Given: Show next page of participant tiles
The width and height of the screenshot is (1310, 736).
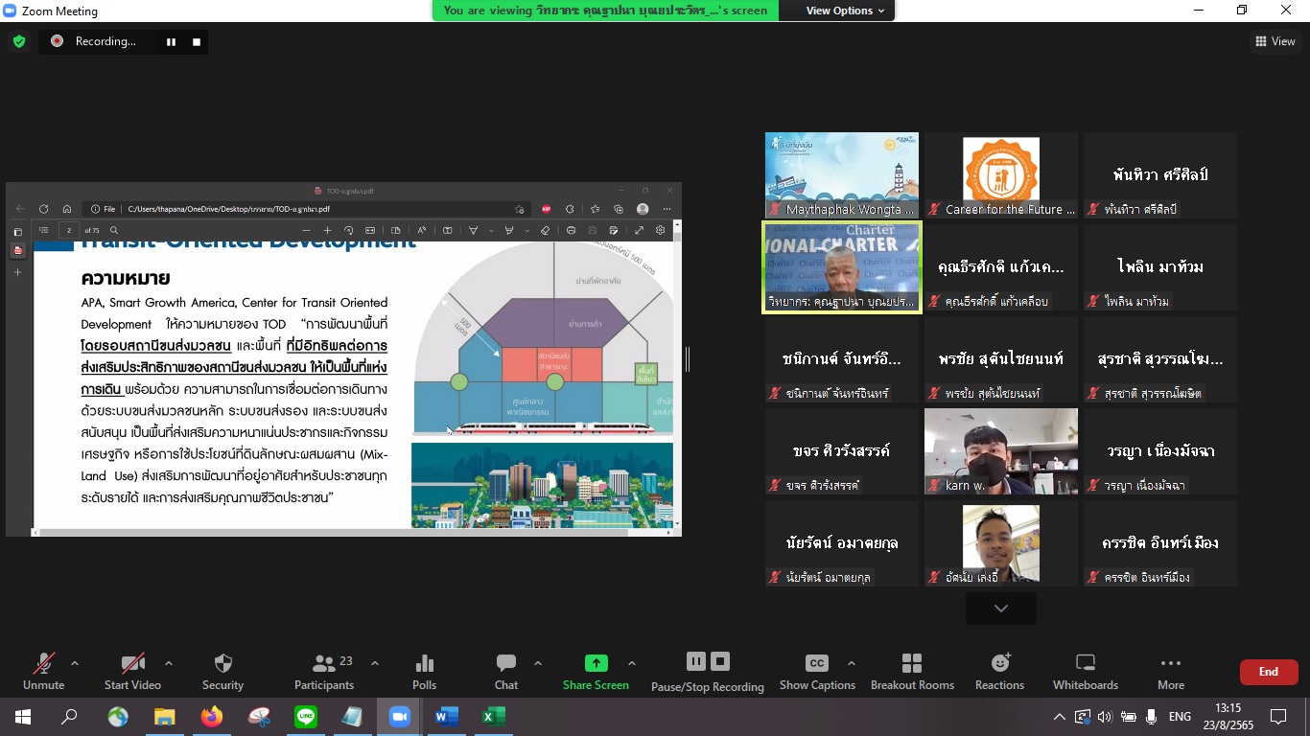Looking at the screenshot, I should point(1000,609).
